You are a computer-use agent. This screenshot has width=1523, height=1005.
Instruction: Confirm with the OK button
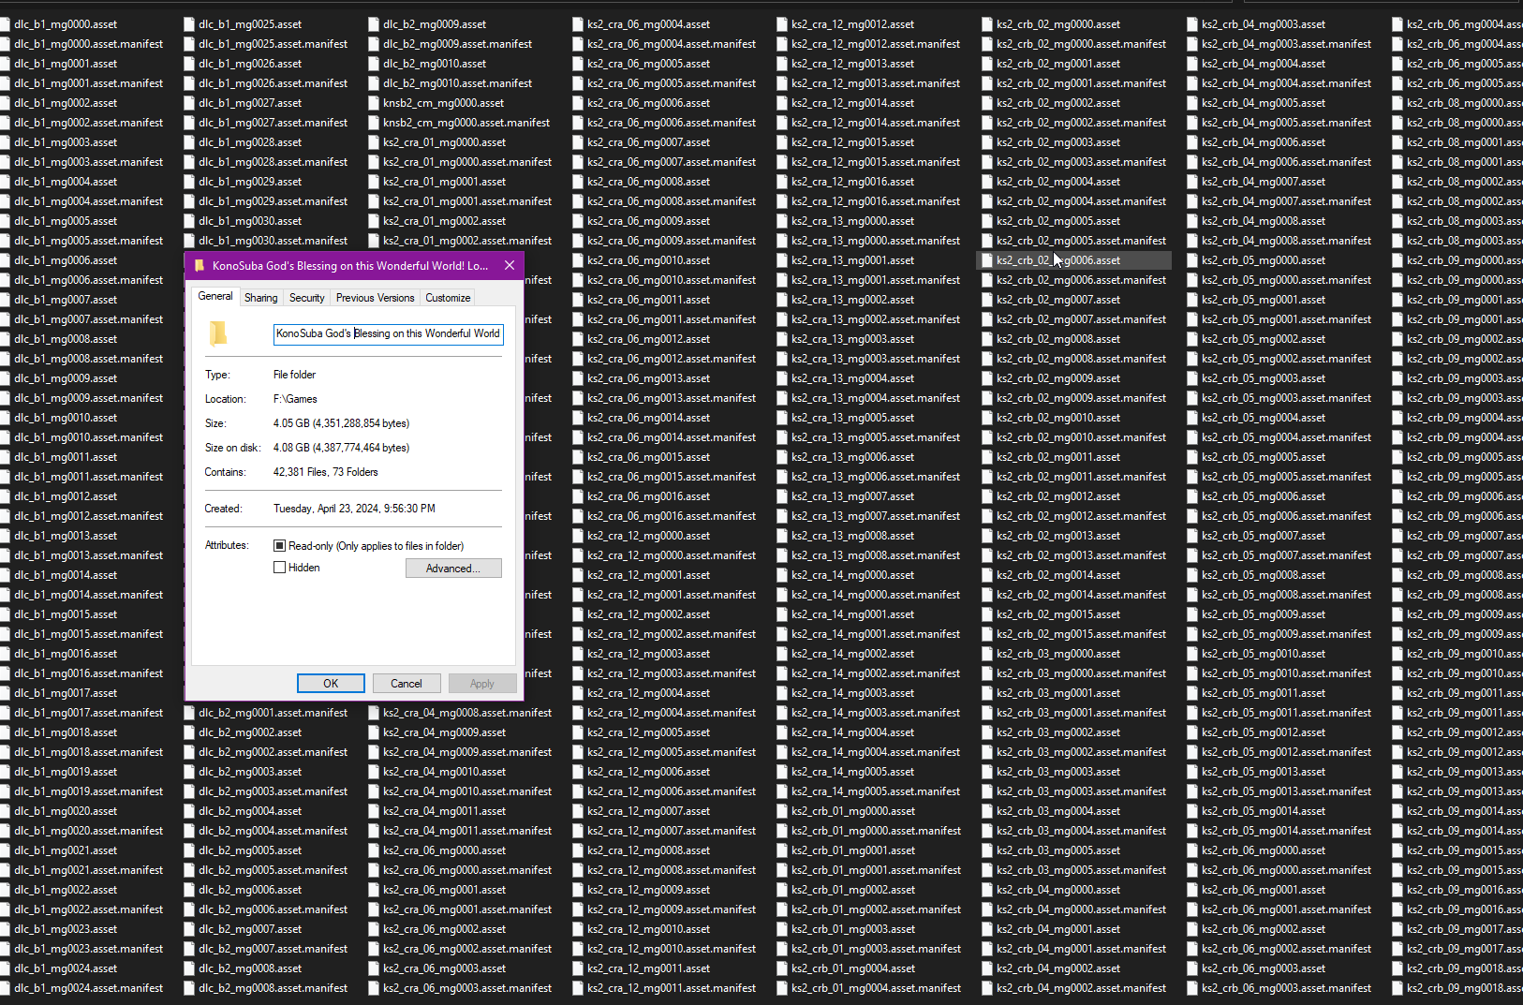click(x=331, y=684)
